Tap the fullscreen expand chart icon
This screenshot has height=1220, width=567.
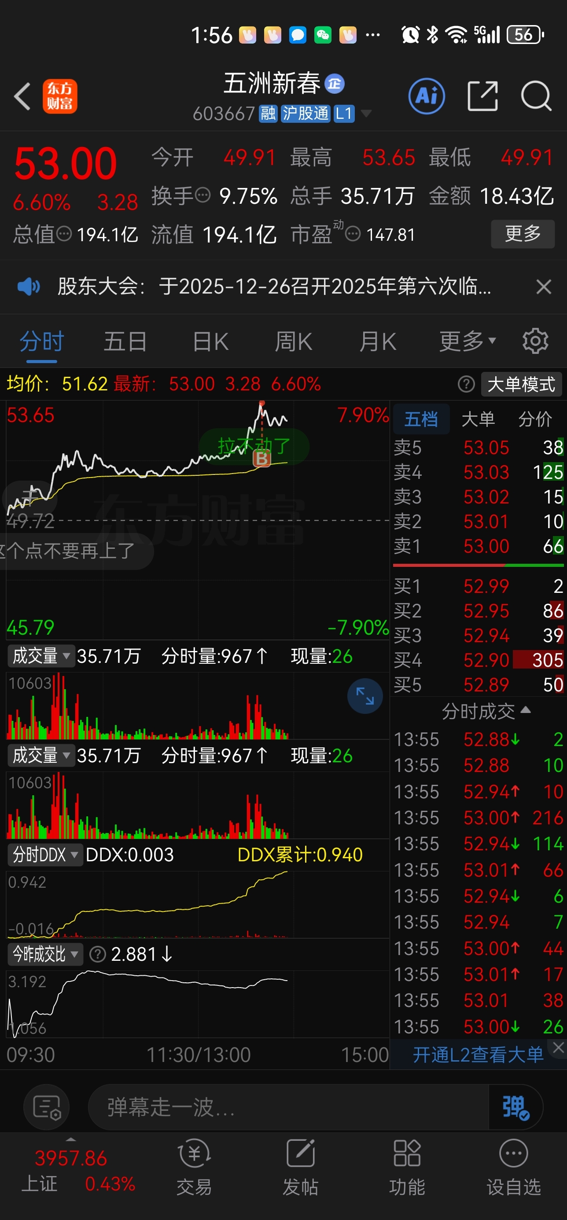365,696
